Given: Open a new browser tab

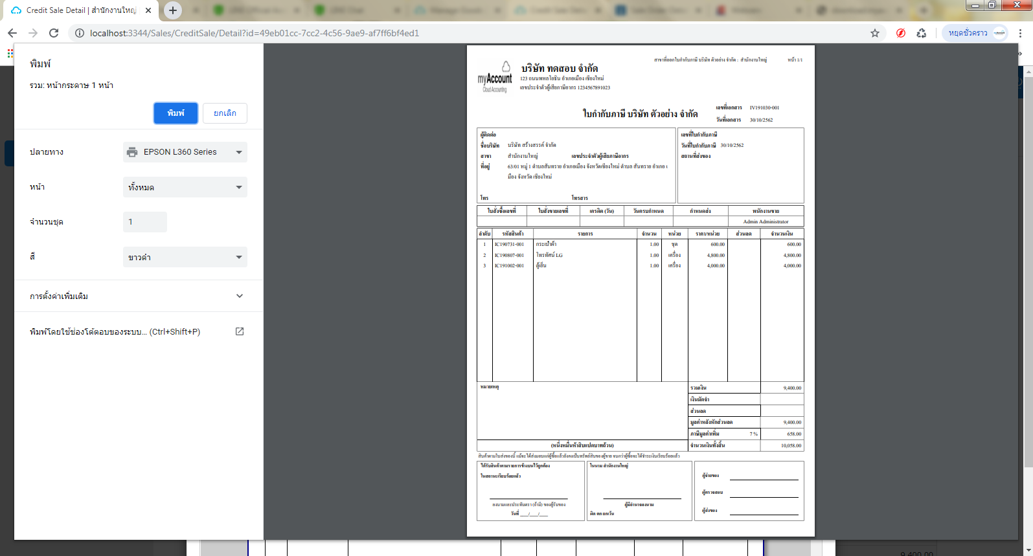Looking at the screenshot, I should coord(172,10).
